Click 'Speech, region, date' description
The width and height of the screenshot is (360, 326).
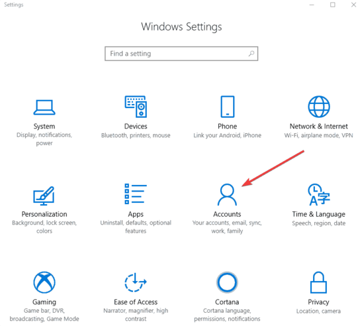coord(319,223)
